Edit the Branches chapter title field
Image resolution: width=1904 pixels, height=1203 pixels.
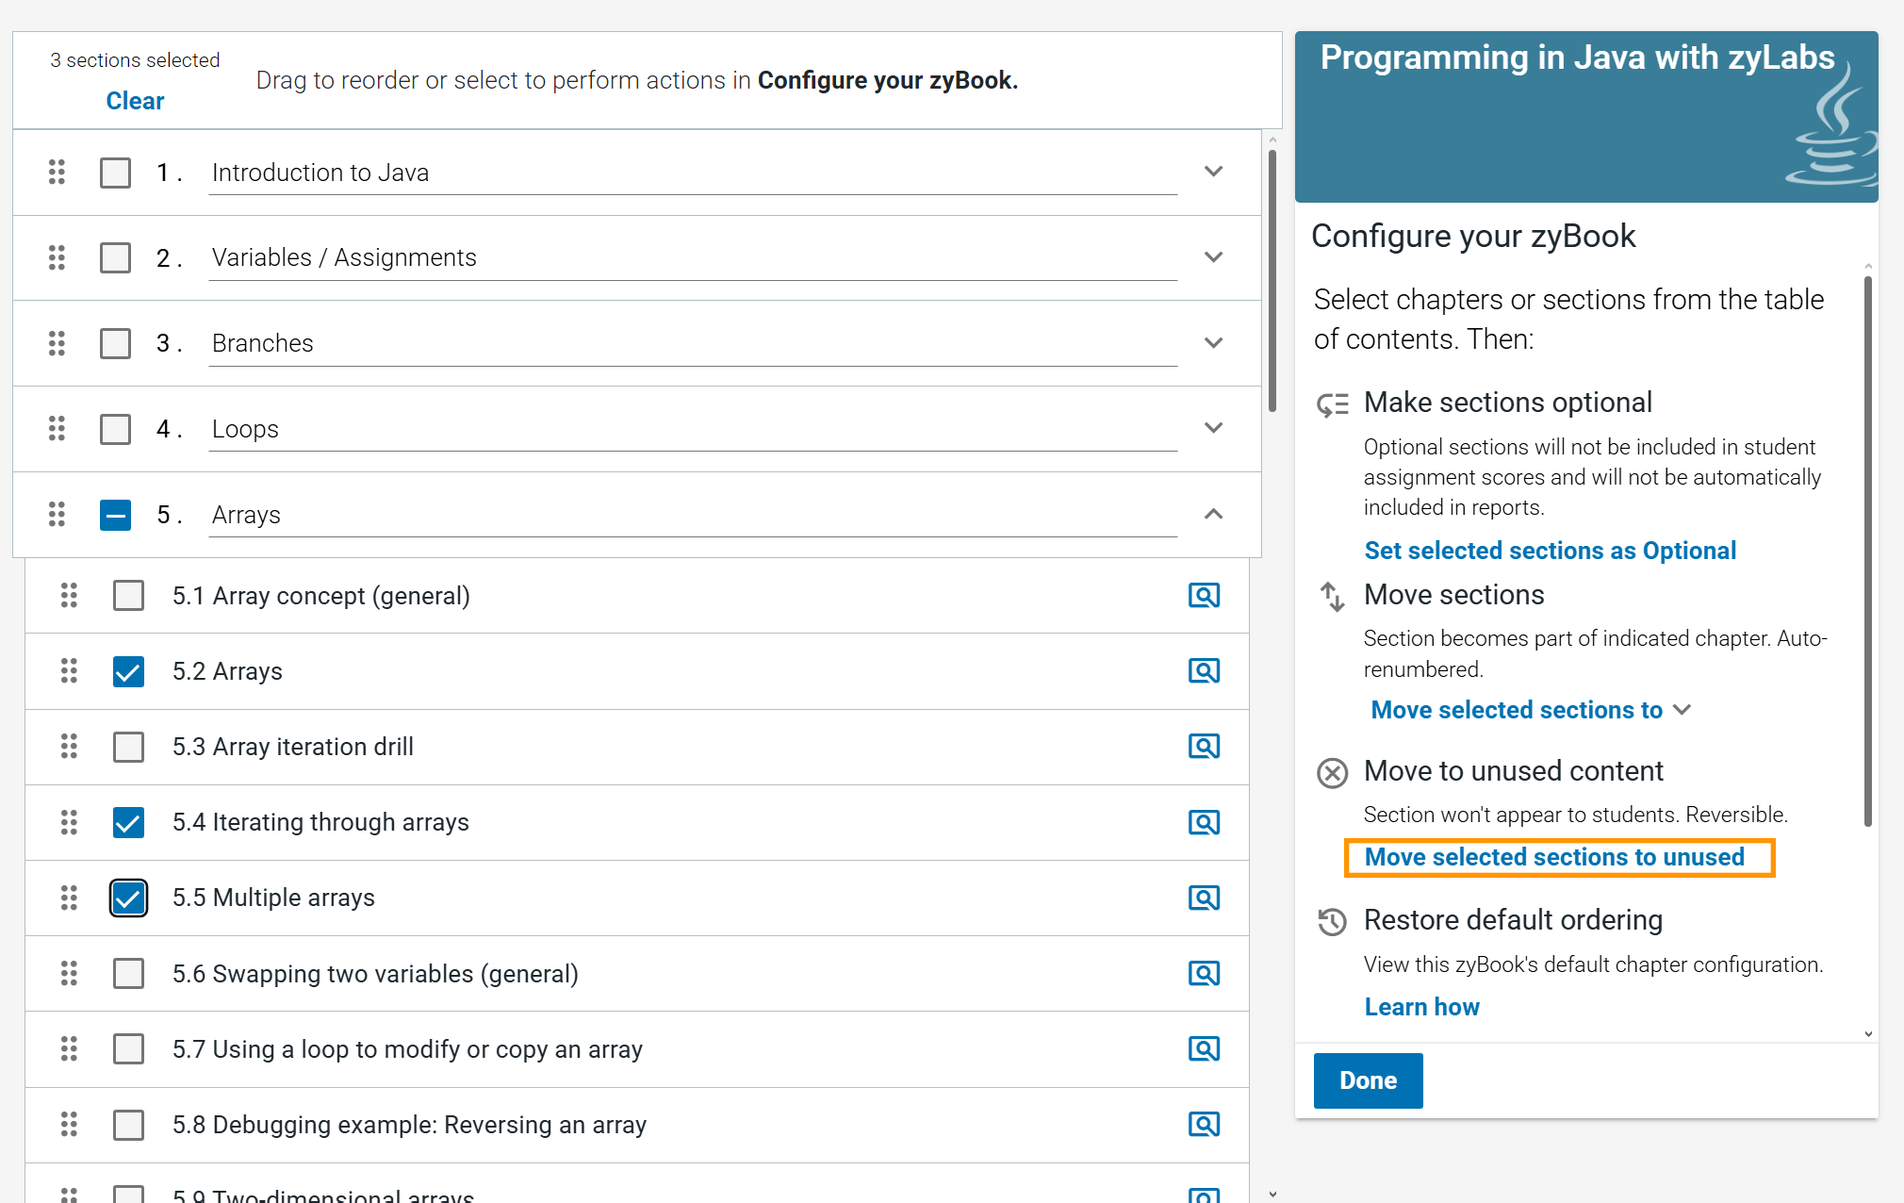coord(693,344)
